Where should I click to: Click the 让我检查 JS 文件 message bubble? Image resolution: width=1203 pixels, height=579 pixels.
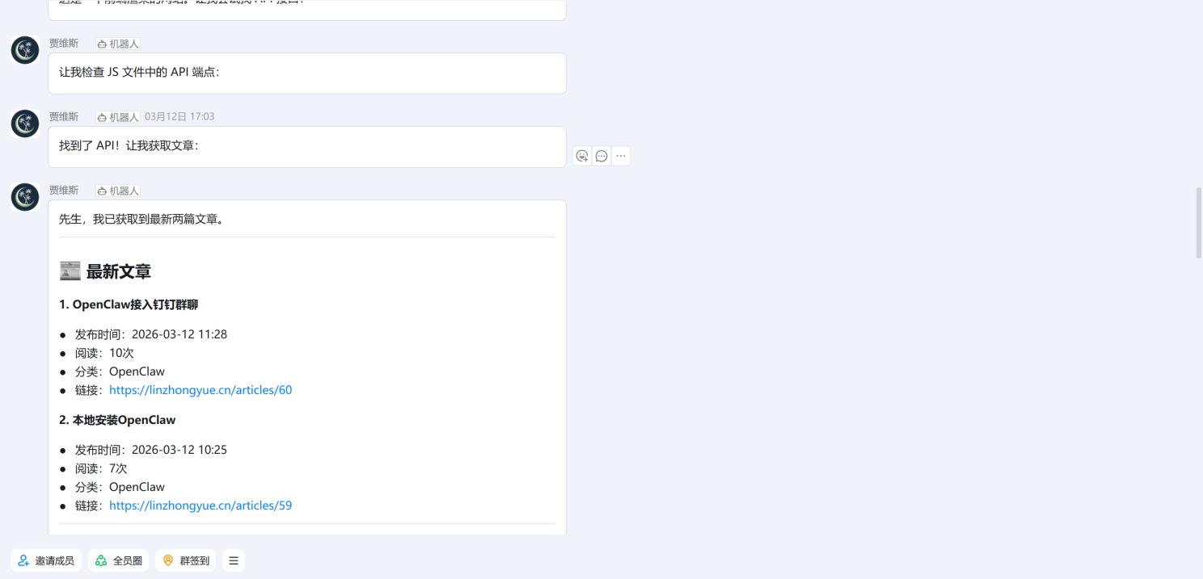click(x=307, y=73)
